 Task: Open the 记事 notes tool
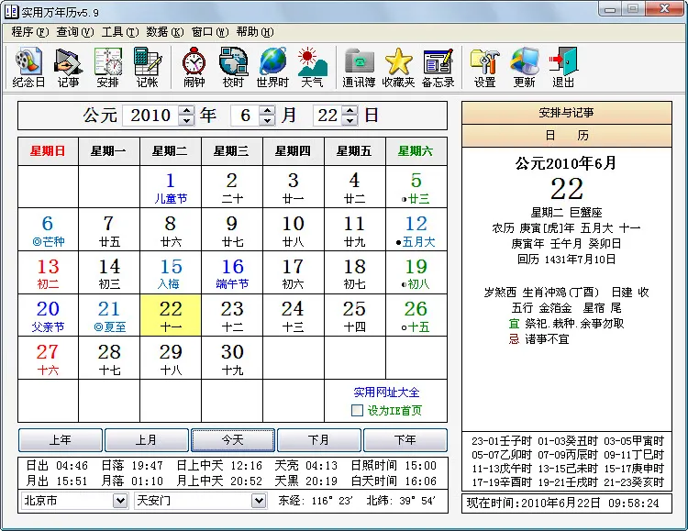point(68,68)
